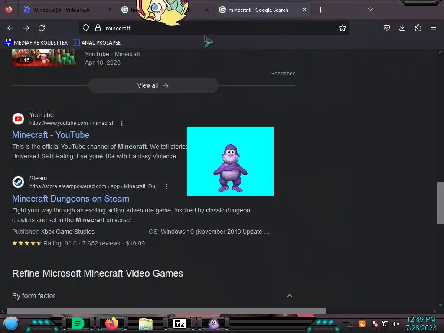Click the Steam favicon in the result
The height and width of the screenshot is (333, 444).
pyautogui.click(x=18, y=182)
